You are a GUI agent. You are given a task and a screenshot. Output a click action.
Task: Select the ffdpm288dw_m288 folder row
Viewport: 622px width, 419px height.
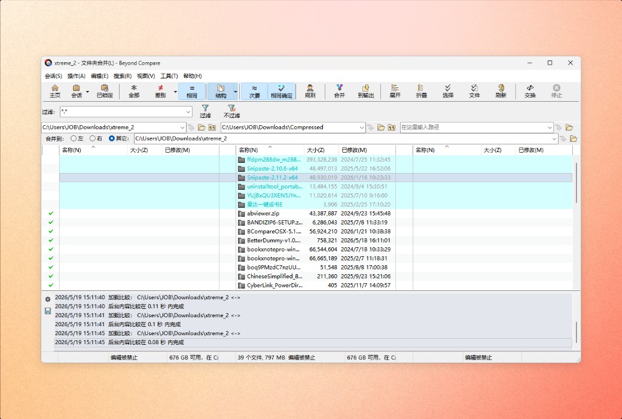tap(315, 160)
